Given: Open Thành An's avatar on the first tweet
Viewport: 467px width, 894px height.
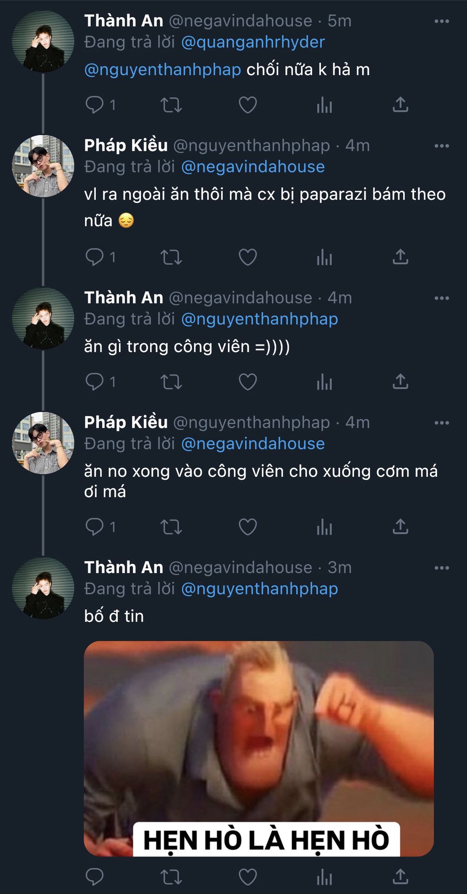Looking at the screenshot, I should pyautogui.click(x=43, y=41).
